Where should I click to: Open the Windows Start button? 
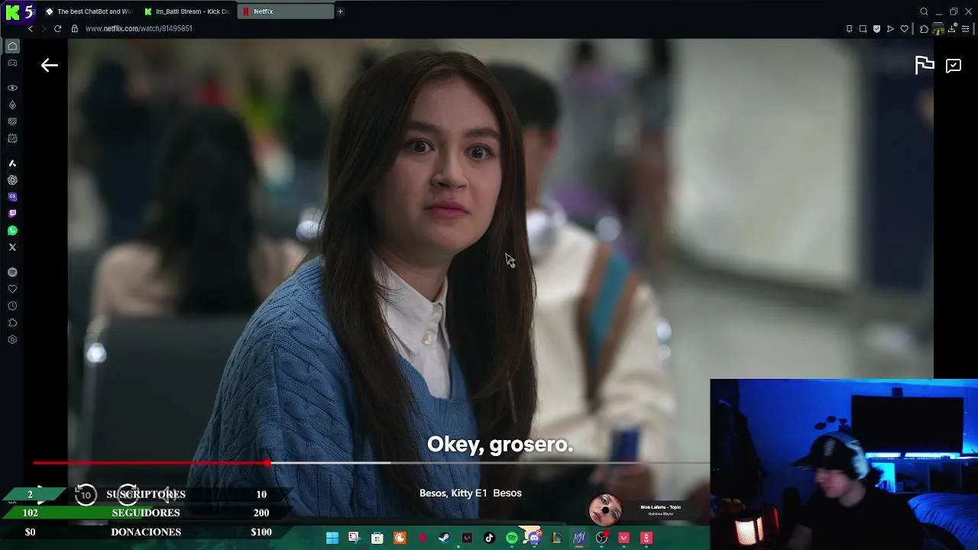coord(332,538)
